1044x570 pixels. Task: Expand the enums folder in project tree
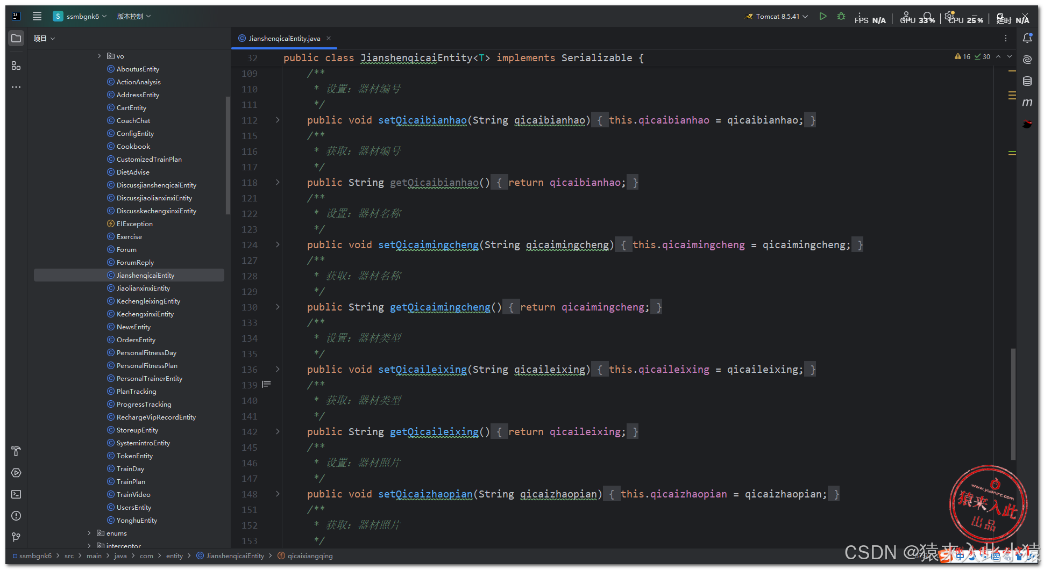[x=89, y=533]
